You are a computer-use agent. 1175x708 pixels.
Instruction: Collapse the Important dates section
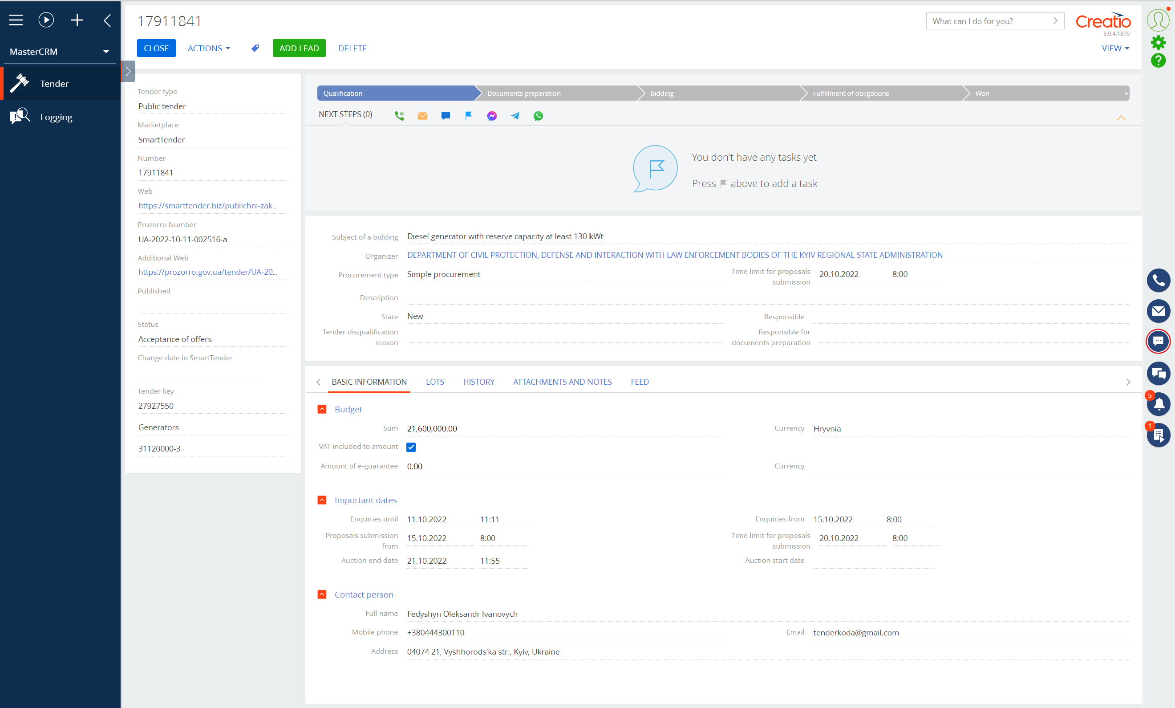click(x=322, y=500)
